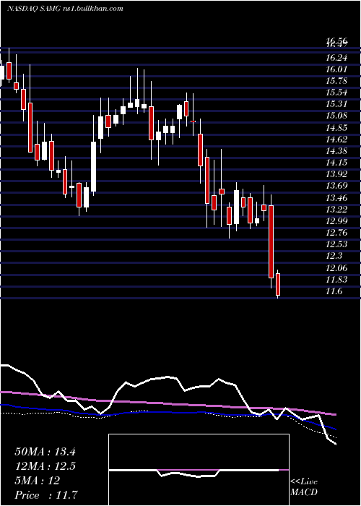This screenshot has height=506, width=361.
Task: Click the 14.15 price axis label
Action: [337, 163]
